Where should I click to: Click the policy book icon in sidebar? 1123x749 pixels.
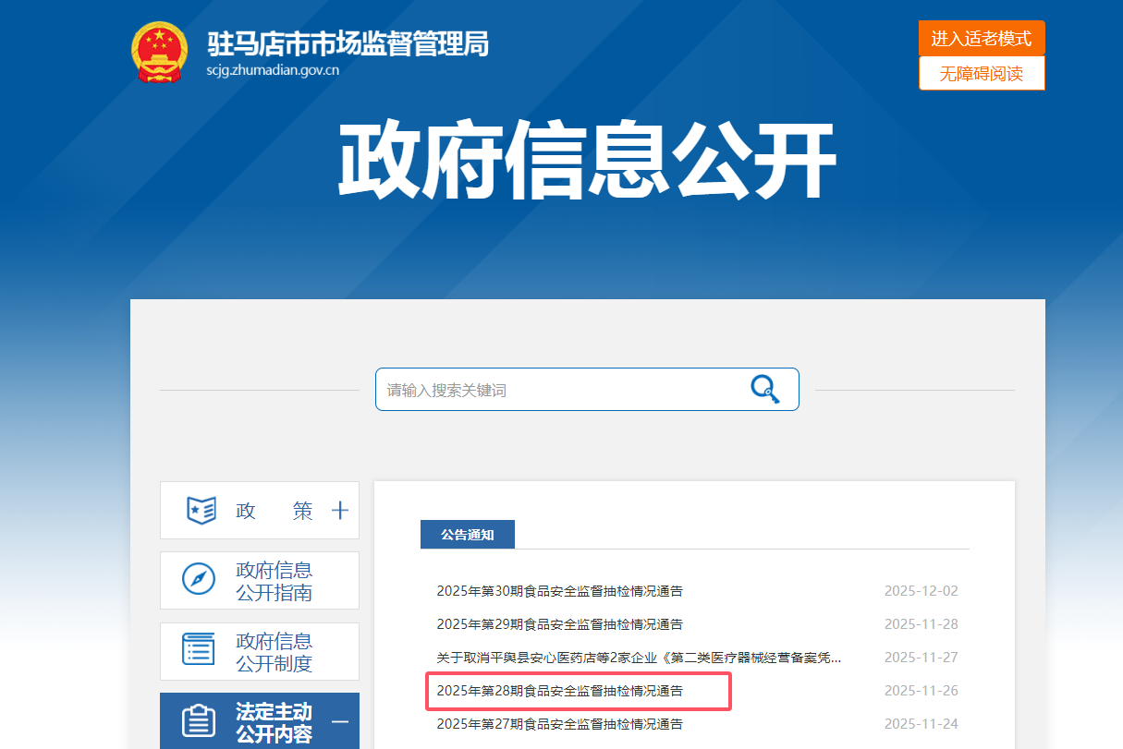(x=201, y=510)
